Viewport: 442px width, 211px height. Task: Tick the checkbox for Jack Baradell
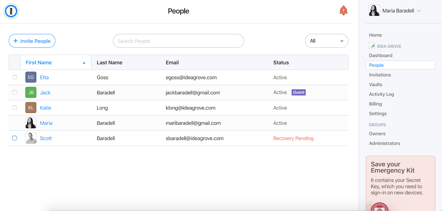[15, 92]
